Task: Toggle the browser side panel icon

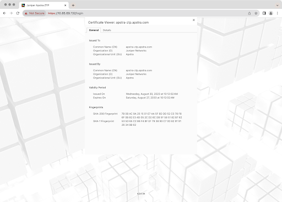Action: click(x=264, y=13)
